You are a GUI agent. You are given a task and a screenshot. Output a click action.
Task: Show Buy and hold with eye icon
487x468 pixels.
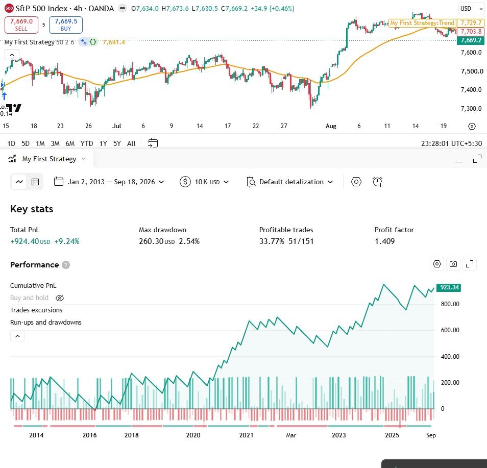(x=60, y=298)
